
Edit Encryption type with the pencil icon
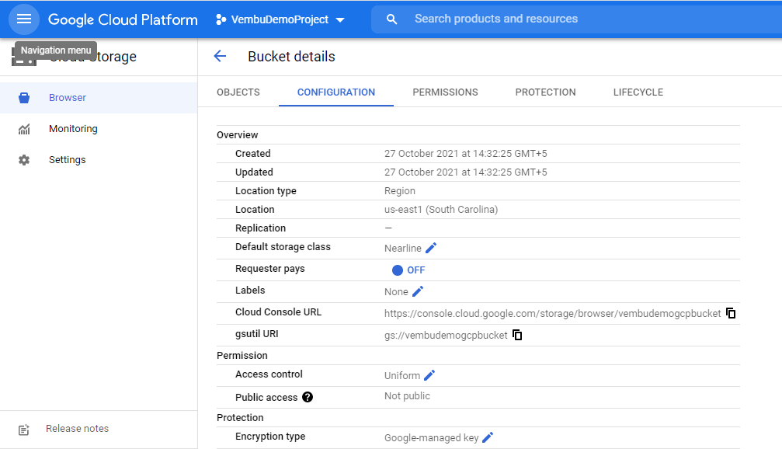(x=488, y=437)
